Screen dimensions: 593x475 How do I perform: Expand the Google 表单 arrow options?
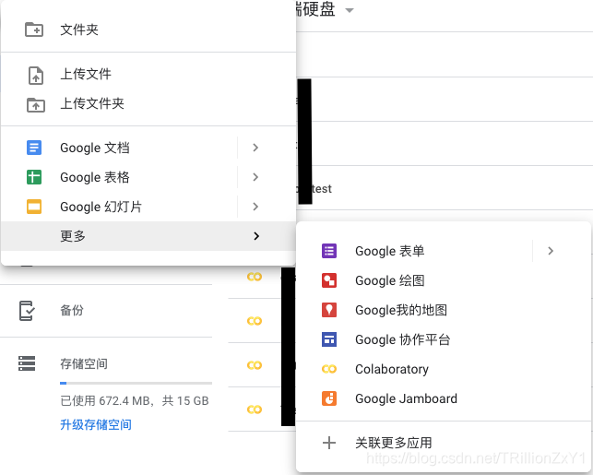click(551, 251)
